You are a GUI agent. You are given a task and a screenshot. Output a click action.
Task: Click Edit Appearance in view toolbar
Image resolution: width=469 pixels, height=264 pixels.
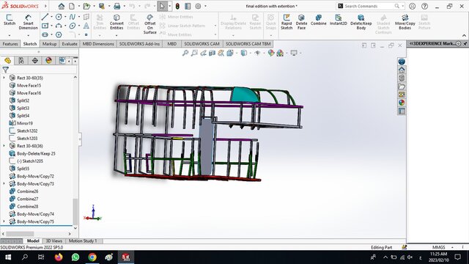[271, 53]
